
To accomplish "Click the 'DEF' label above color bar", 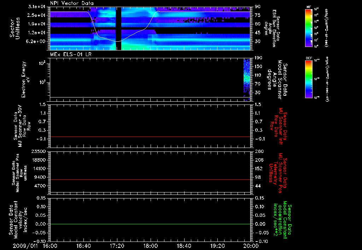I will [309, 58].
